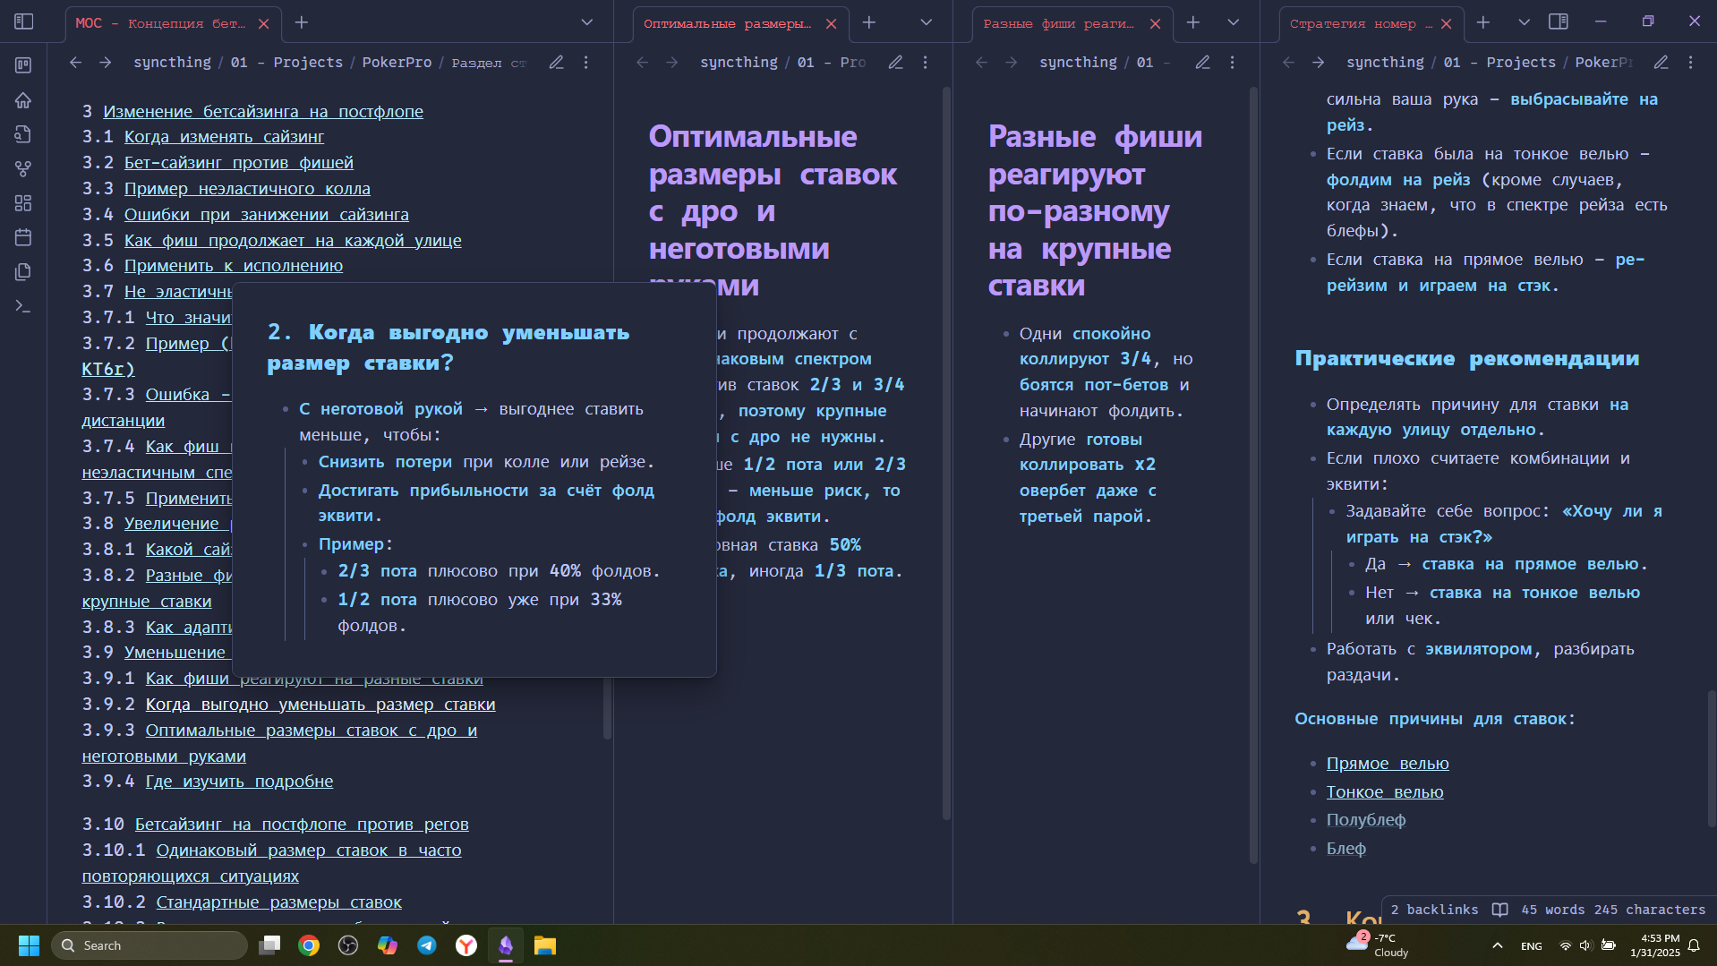Edit the Разные фиши note
The height and width of the screenshot is (966, 1717).
click(1202, 62)
